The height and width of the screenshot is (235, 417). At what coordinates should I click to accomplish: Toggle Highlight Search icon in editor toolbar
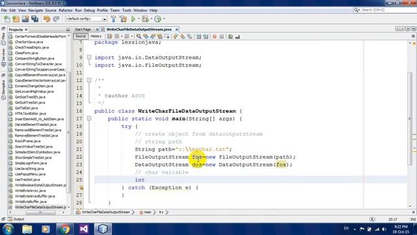[160, 37]
